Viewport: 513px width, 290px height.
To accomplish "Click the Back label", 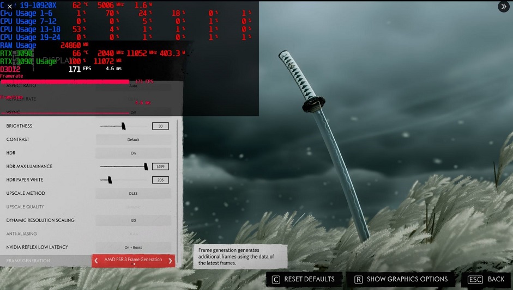I will [x=496, y=279].
